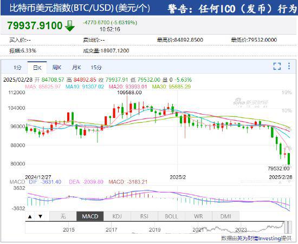Click the 最高价:84892.8500 value
Viewport: 298px width, 244px height.
click(180, 40)
